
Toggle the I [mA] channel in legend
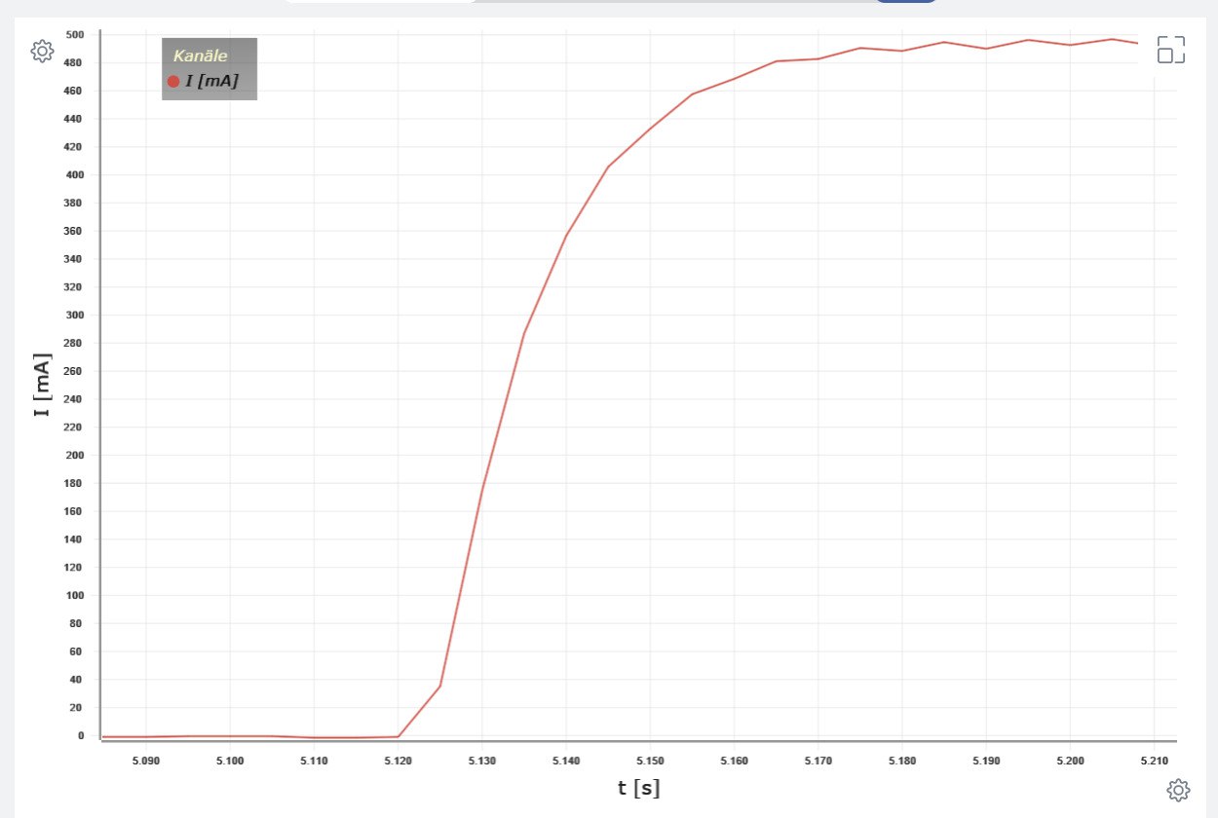tap(211, 82)
